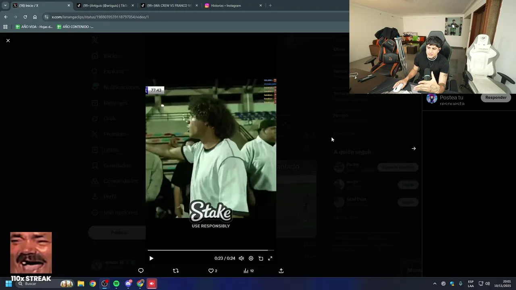Open the AÑO CONTENIDO bookmark

pos(75,27)
